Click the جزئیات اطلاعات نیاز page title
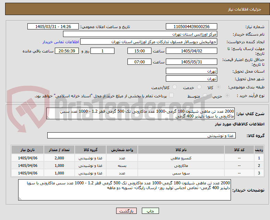Viewport: 270px width, 220px height. click(x=245, y=9)
